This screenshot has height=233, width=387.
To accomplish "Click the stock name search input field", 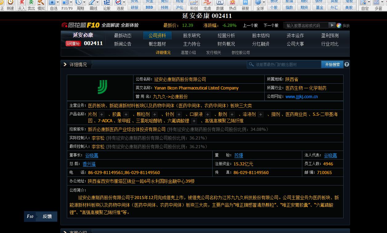I will click(308, 25).
